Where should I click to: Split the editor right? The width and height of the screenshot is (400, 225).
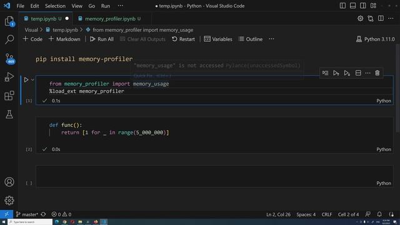click(x=381, y=18)
